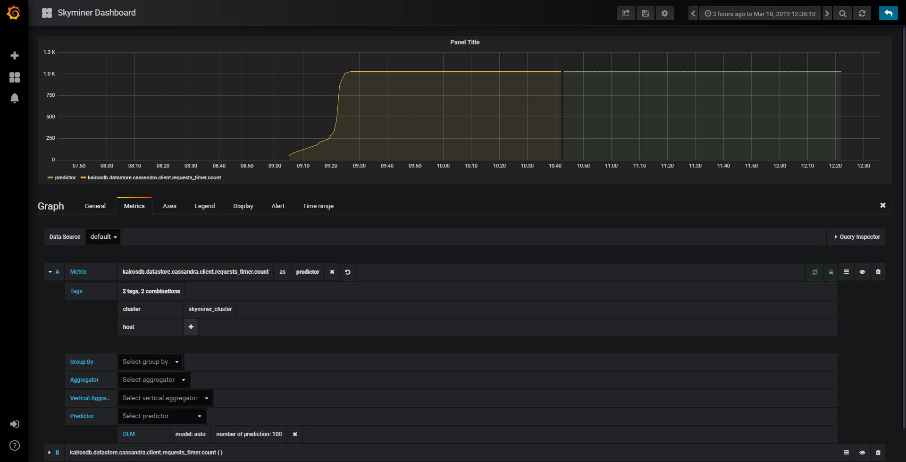Viewport: 906px width, 462px height.
Task: Toggle the requests_timer.count legend series
Action: point(154,178)
